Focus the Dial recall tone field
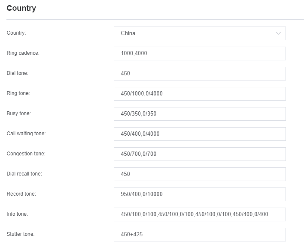Image resolution: width=304 pixels, height=250 pixels. pos(200,174)
